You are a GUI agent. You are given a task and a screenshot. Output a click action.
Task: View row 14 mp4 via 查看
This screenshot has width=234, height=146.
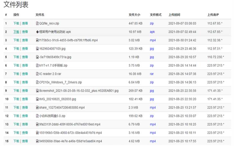(x=25, y=133)
